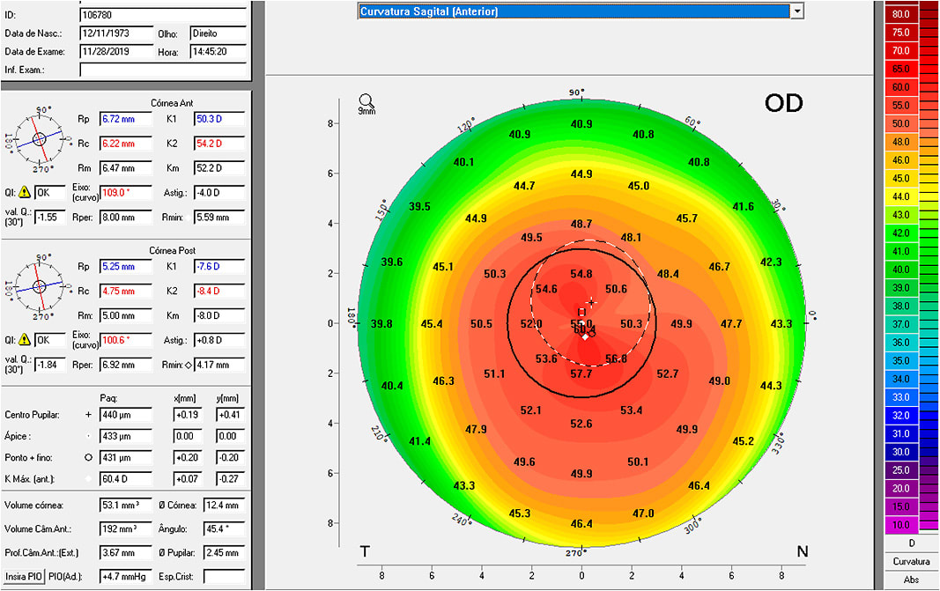Click the plus symbol beside Centro Pupilar
940x591 pixels.
coord(88,414)
